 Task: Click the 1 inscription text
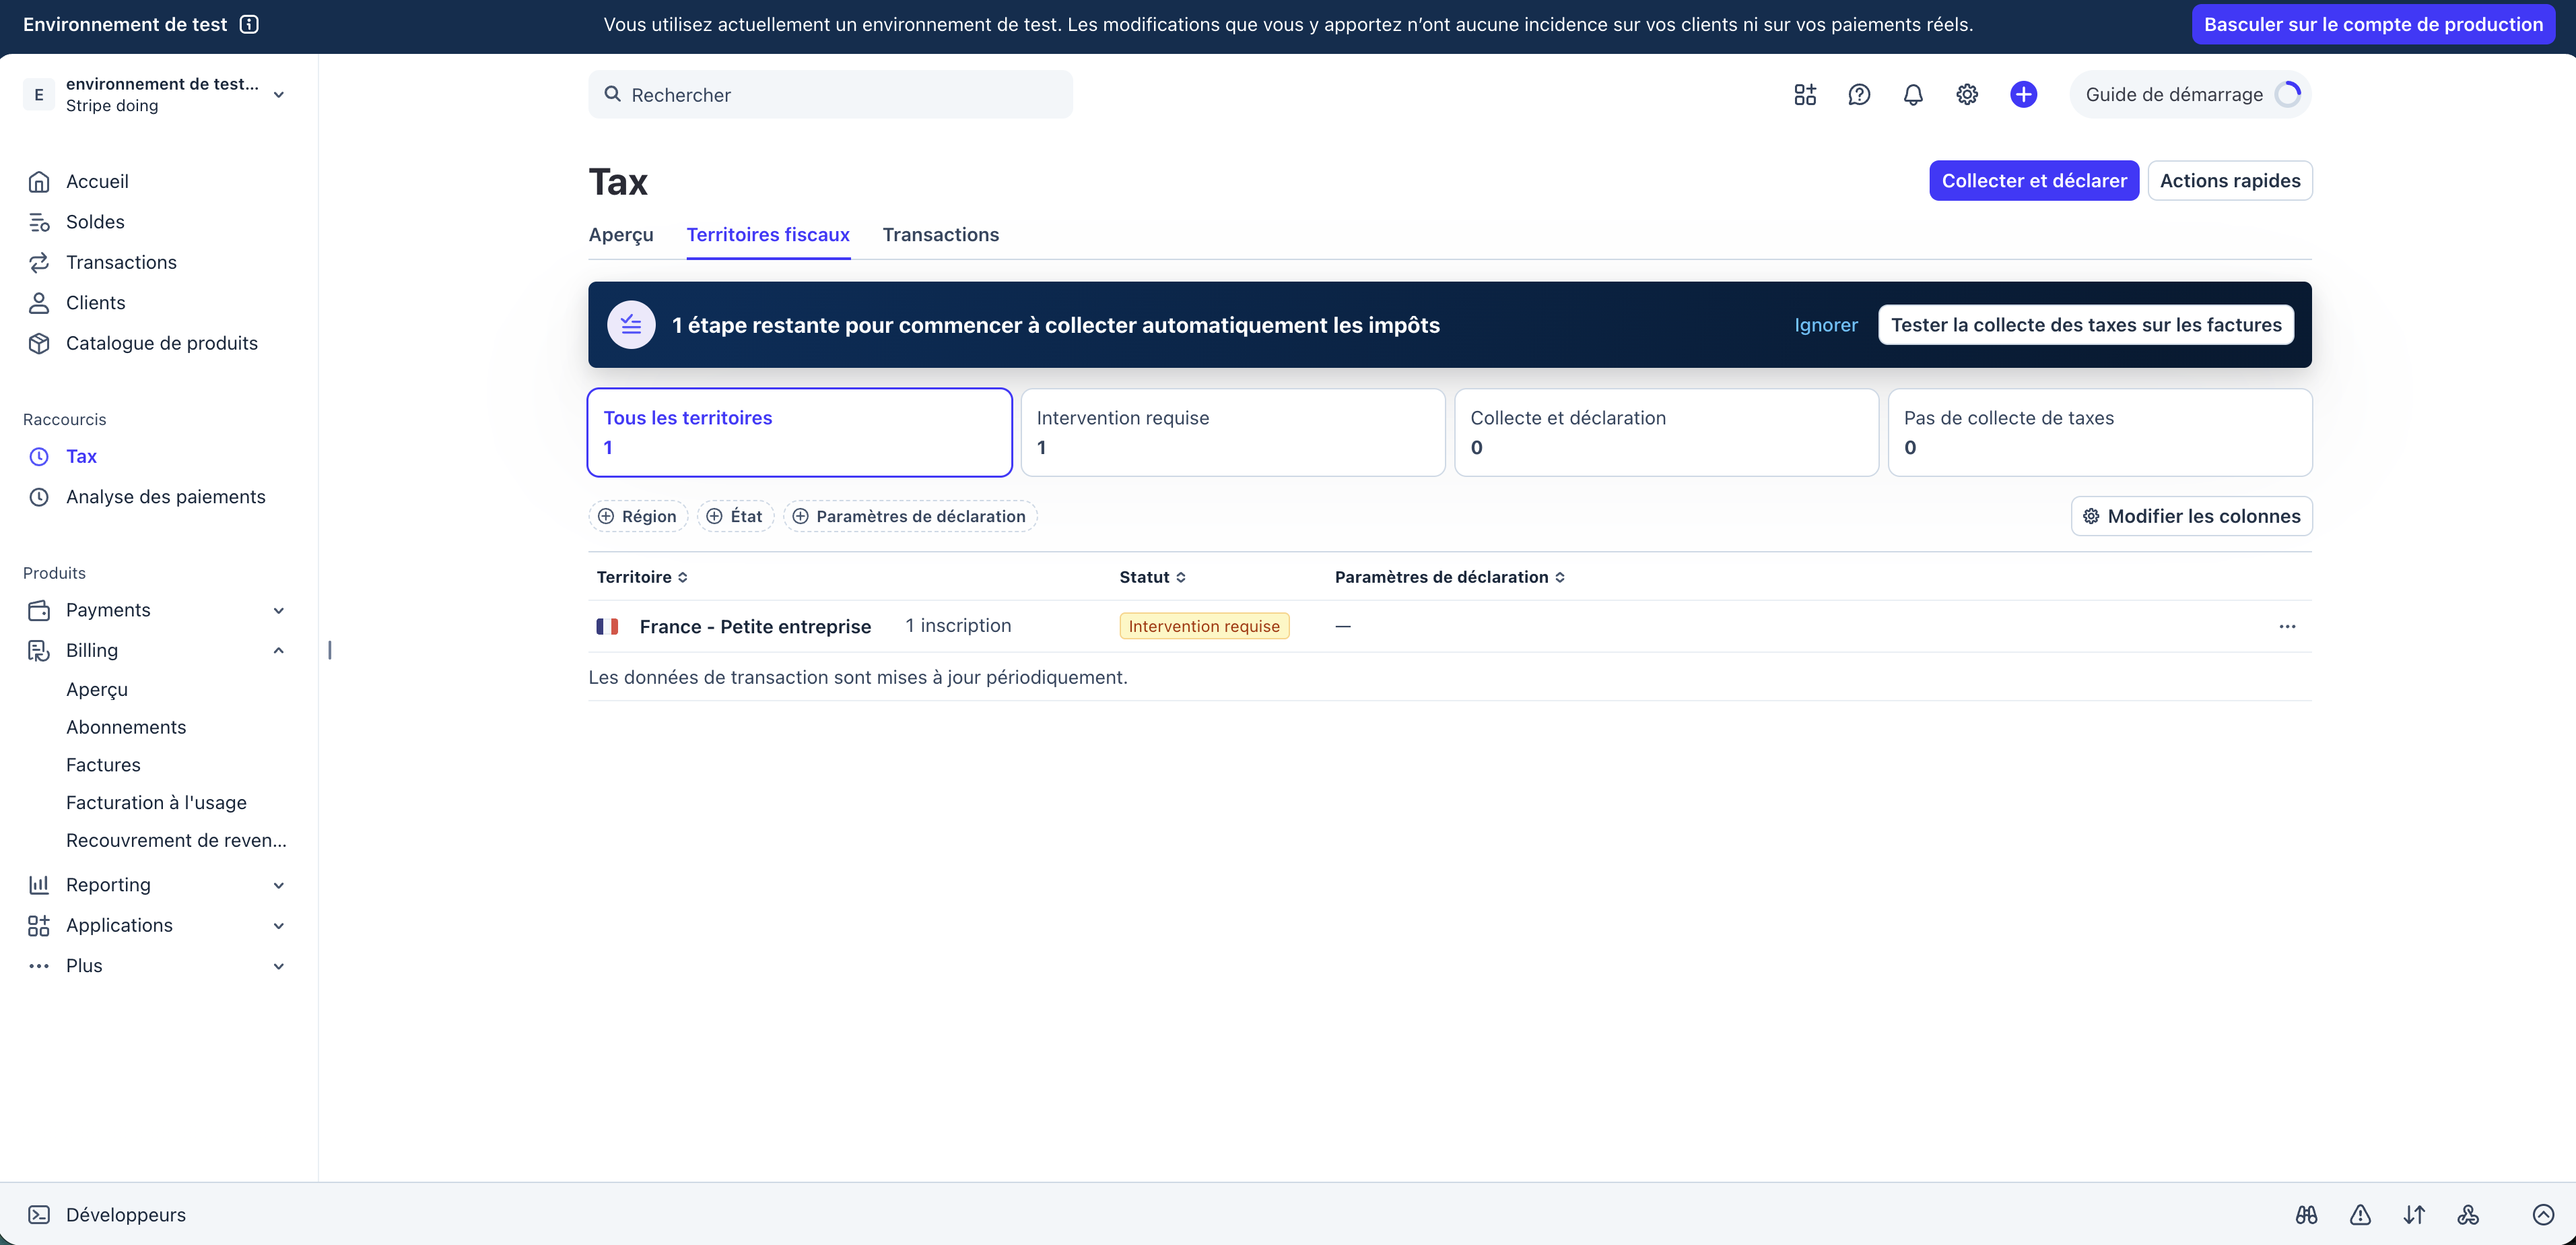tap(958, 625)
